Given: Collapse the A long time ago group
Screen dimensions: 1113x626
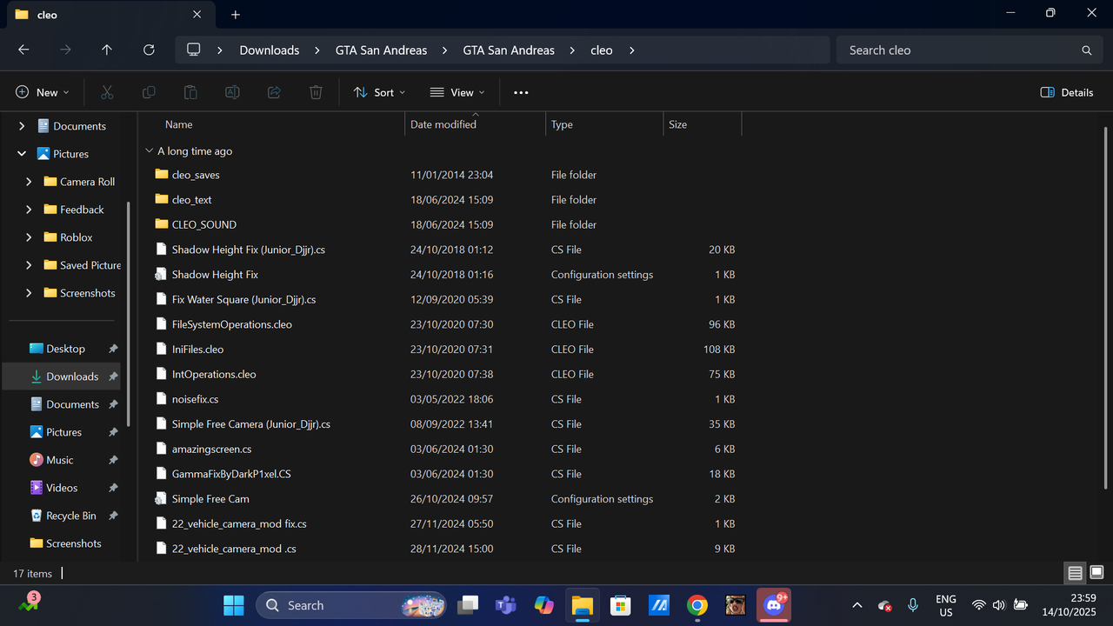Looking at the screenshot, I should pos(150,151).
